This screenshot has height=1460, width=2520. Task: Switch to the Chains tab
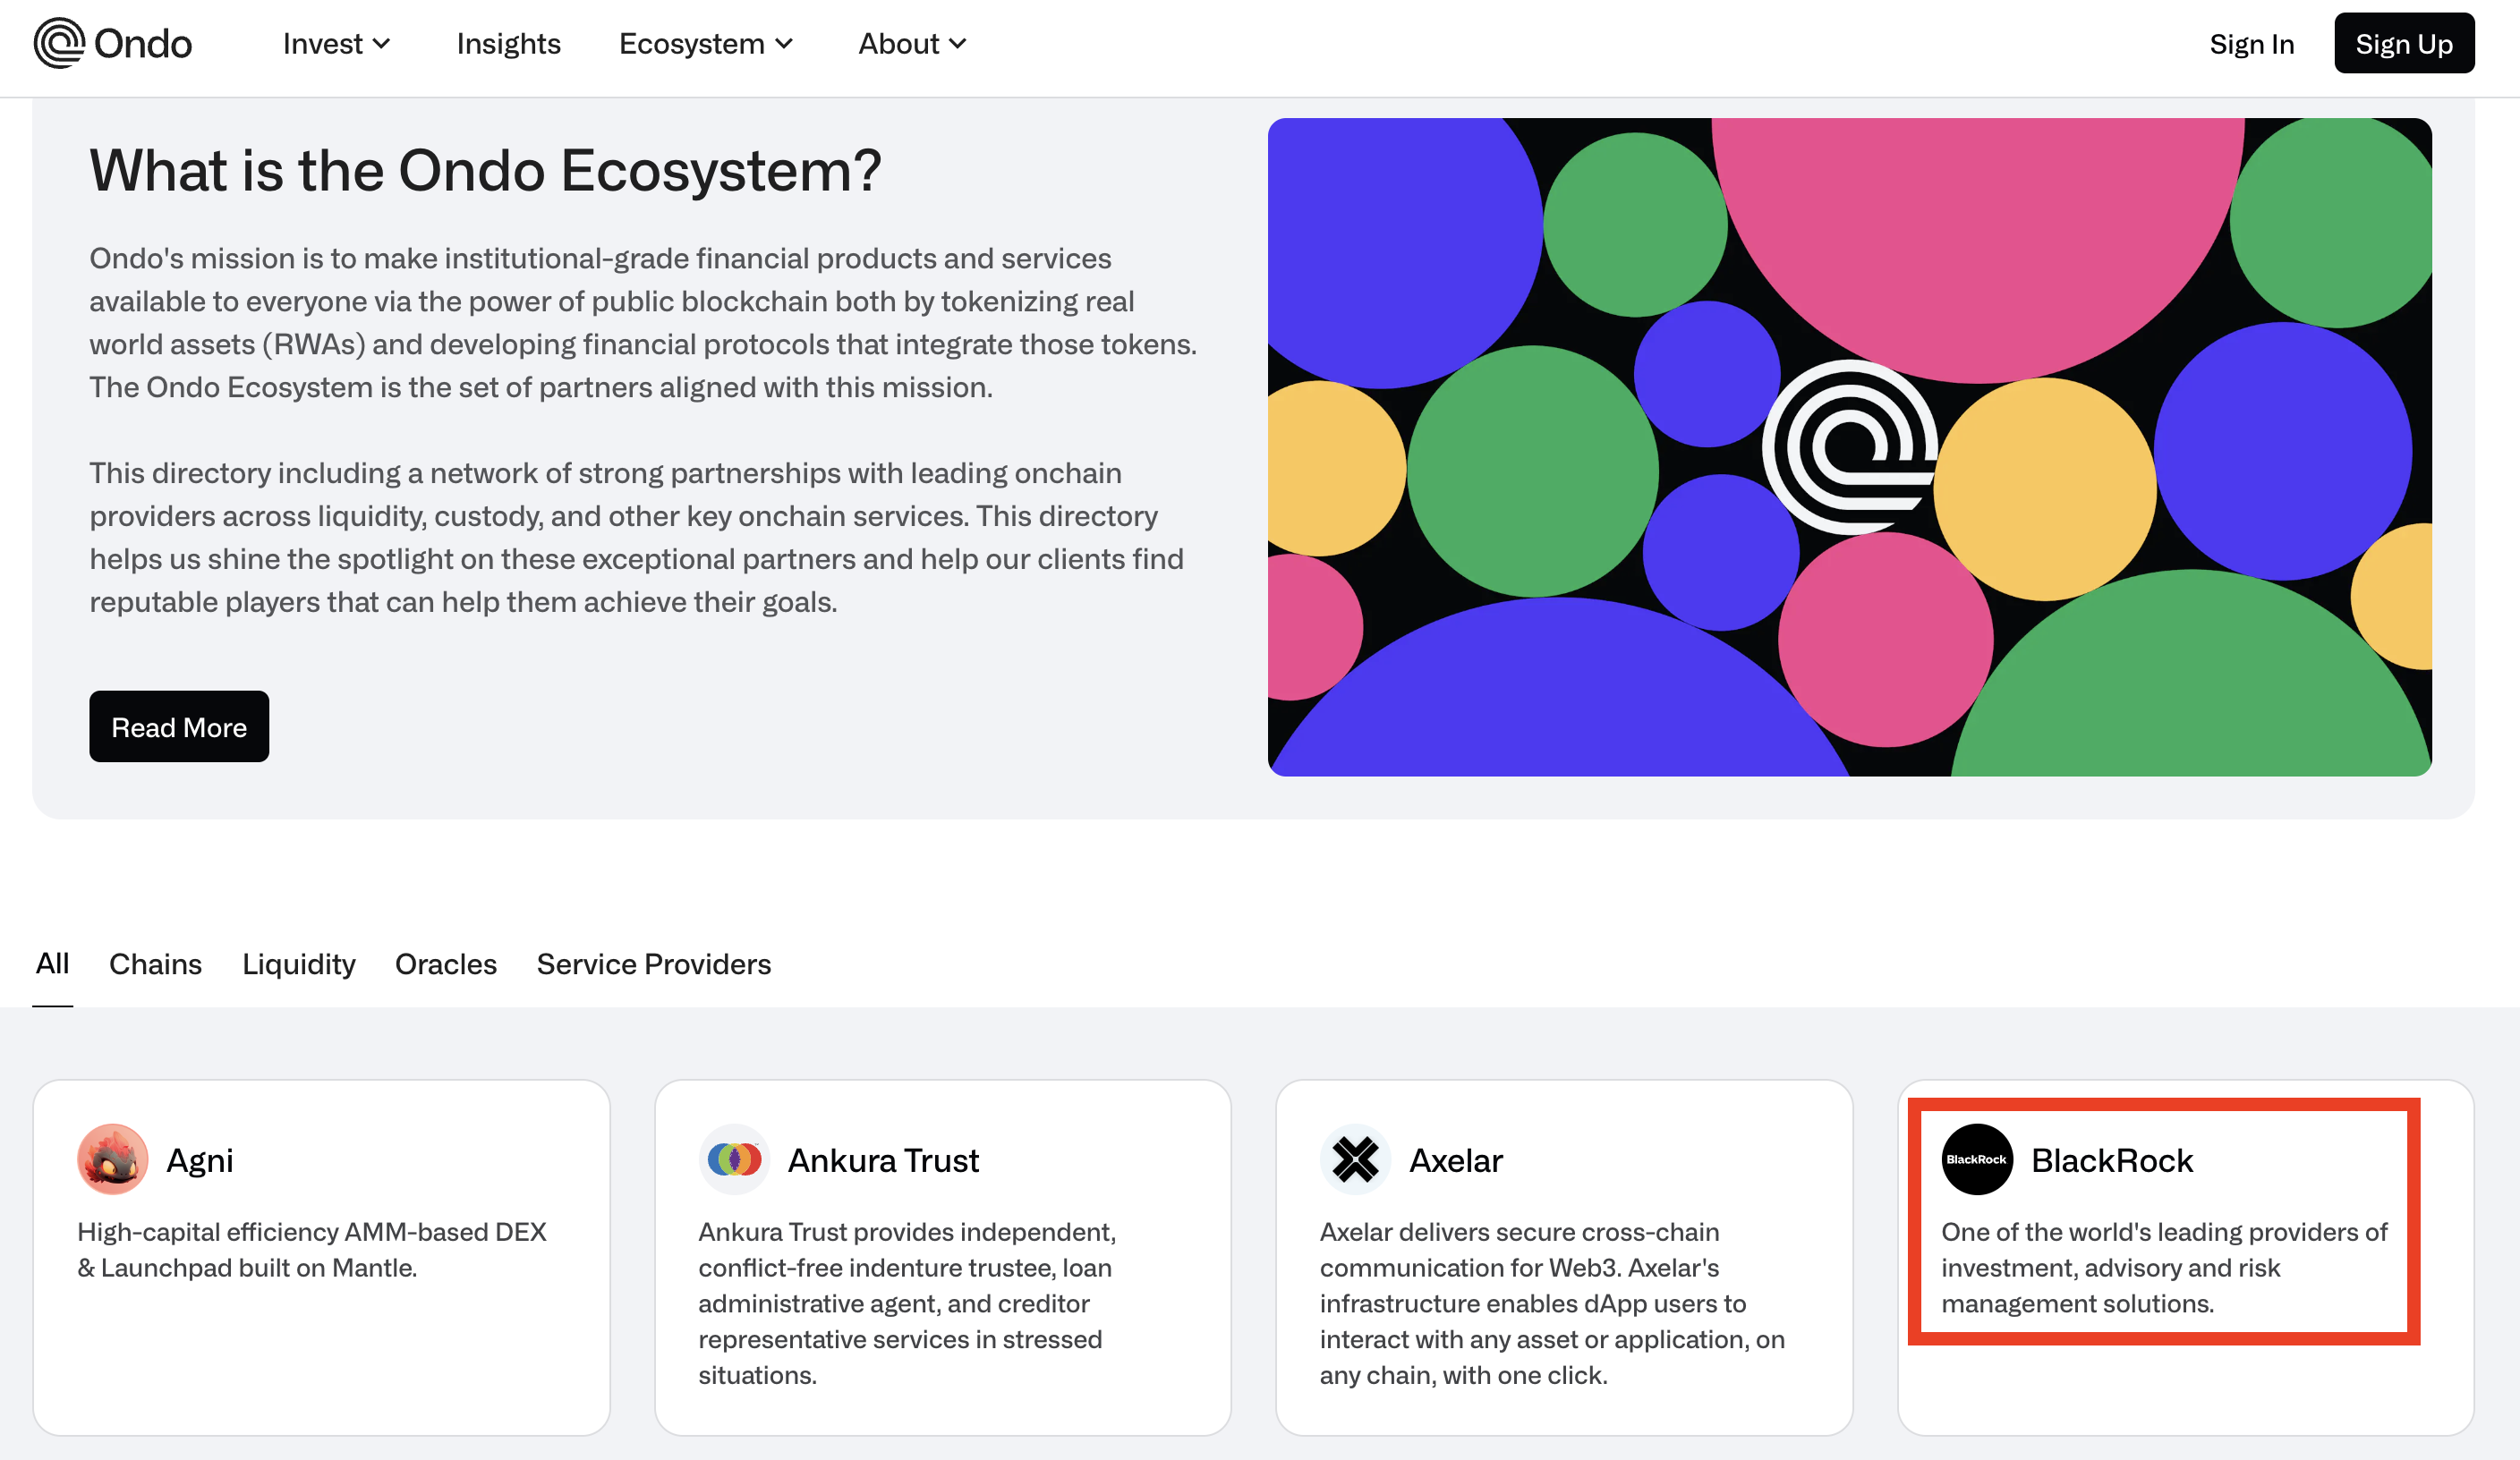pyautogui.click(x=155, y=964)
